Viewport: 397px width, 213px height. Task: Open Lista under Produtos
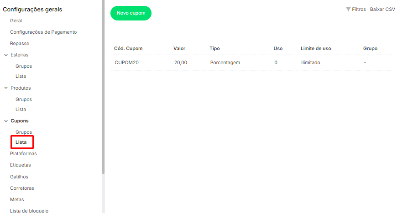tap(21, 109)
